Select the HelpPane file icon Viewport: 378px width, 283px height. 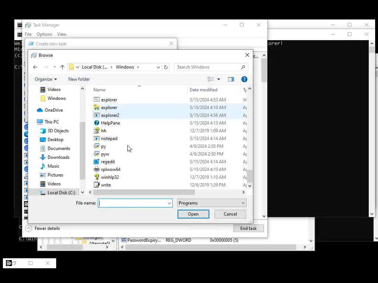coord(96,123)
